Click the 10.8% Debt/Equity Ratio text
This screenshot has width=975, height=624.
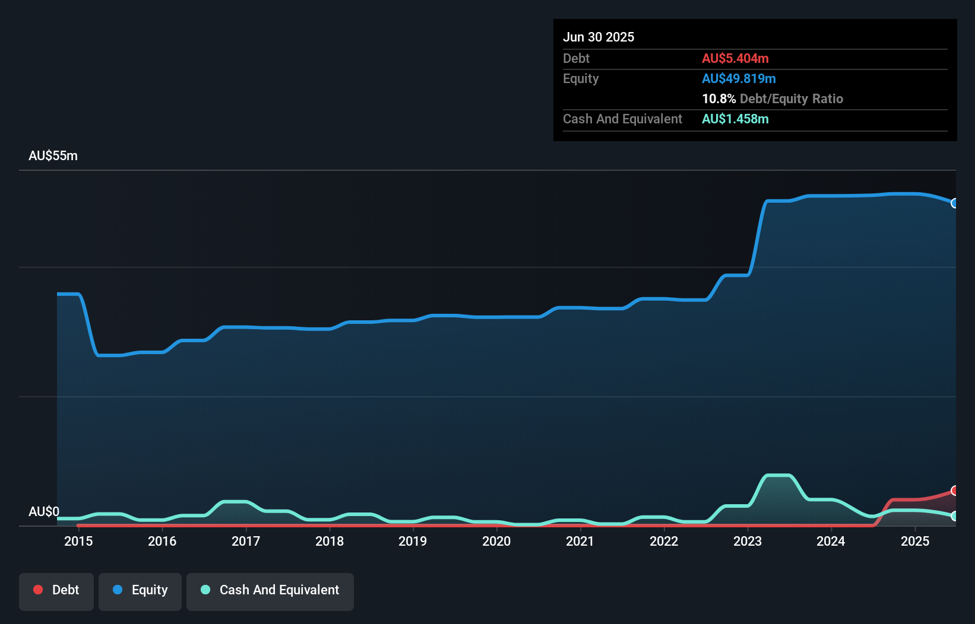coord(773,98)
